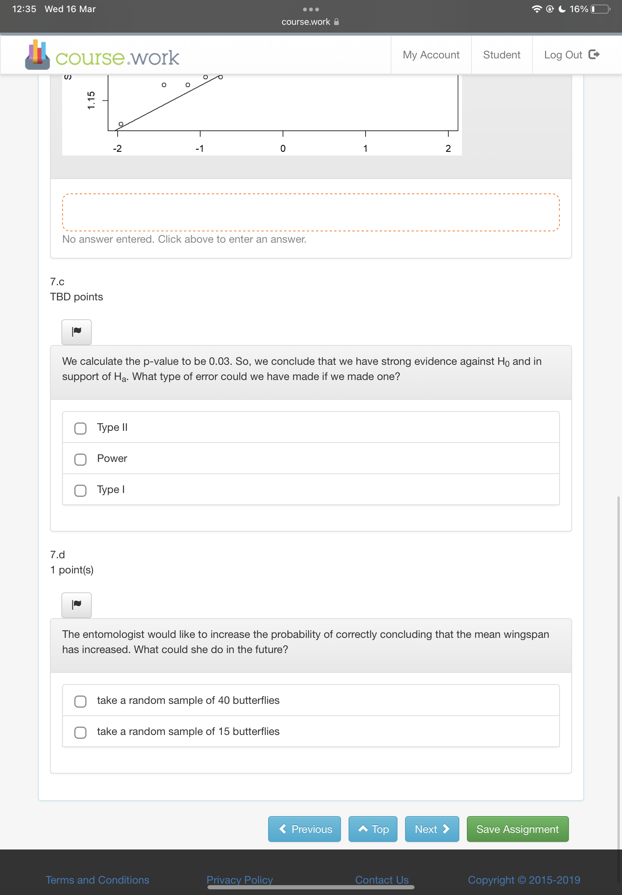Click the lock icon beside course.work address
Screen dimensions: 622x895
336,22
